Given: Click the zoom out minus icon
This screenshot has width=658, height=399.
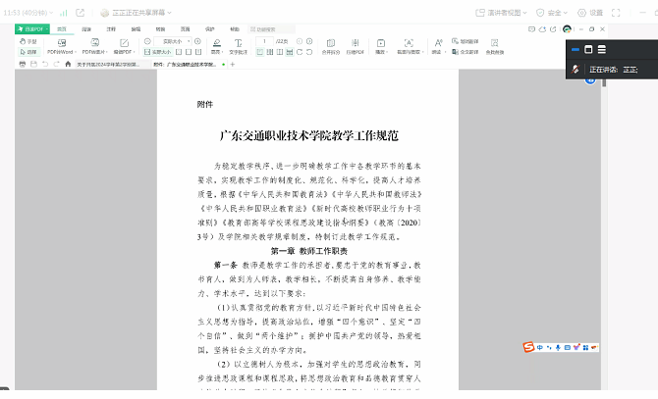Looking at the screenshot, I should click(x=148, y=42).
